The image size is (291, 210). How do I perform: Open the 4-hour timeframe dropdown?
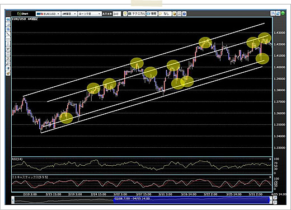coord(69,14)
